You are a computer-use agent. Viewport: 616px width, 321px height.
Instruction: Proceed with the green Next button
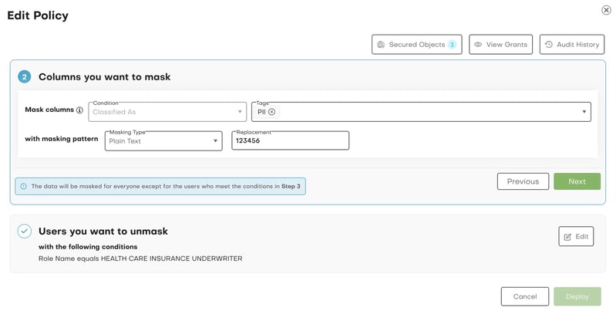pyautogui.click(x=577, y=181)
